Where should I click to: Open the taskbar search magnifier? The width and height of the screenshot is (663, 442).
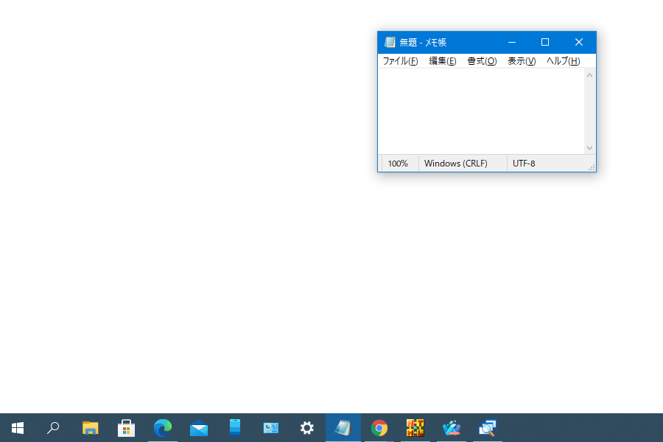(53, 428)
